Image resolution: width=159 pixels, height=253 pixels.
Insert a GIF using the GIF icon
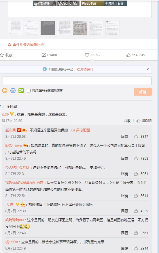coord(13,90)
